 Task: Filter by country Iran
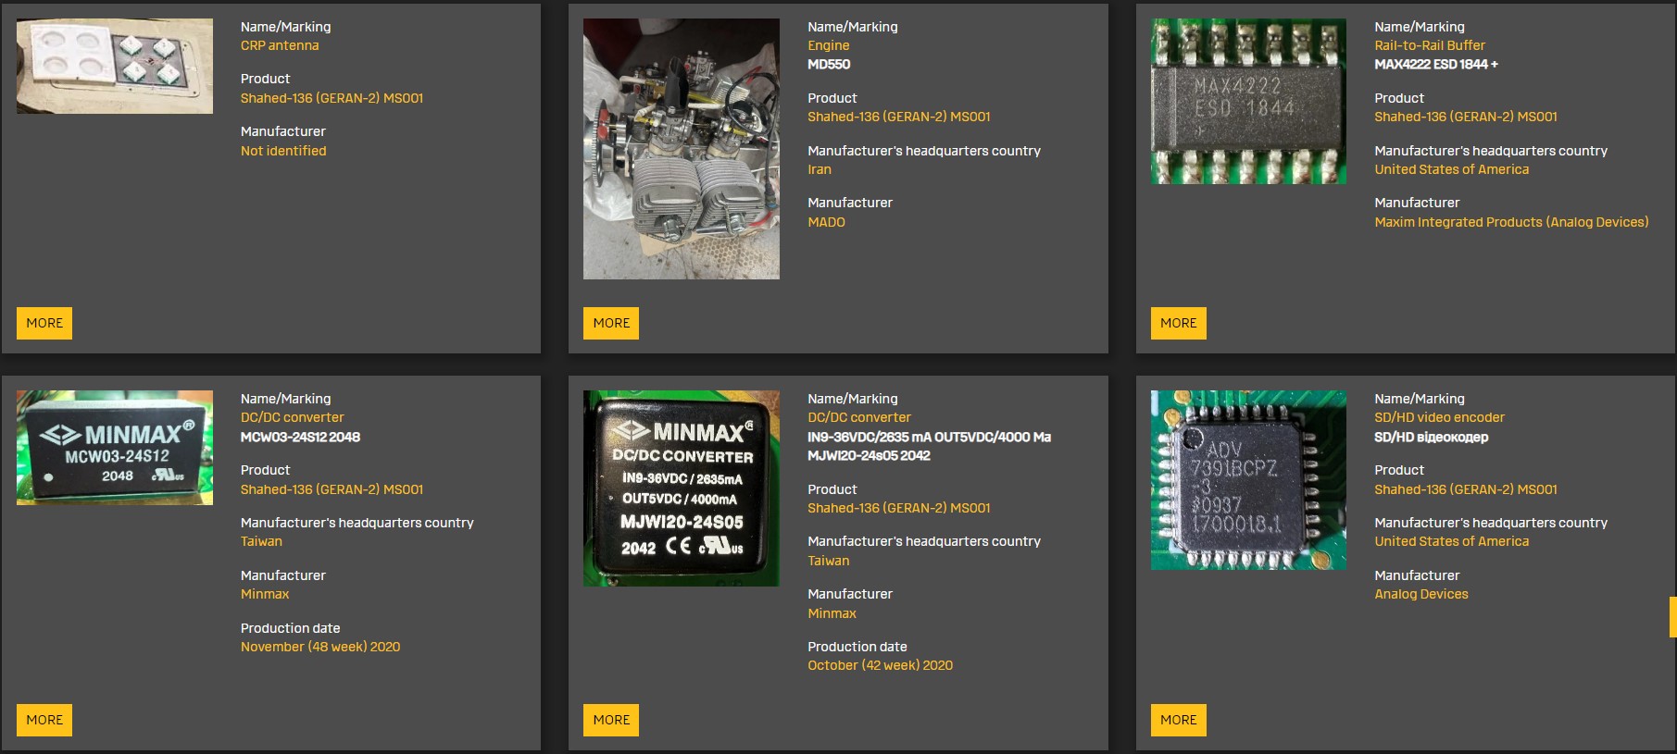pos(820,169)
